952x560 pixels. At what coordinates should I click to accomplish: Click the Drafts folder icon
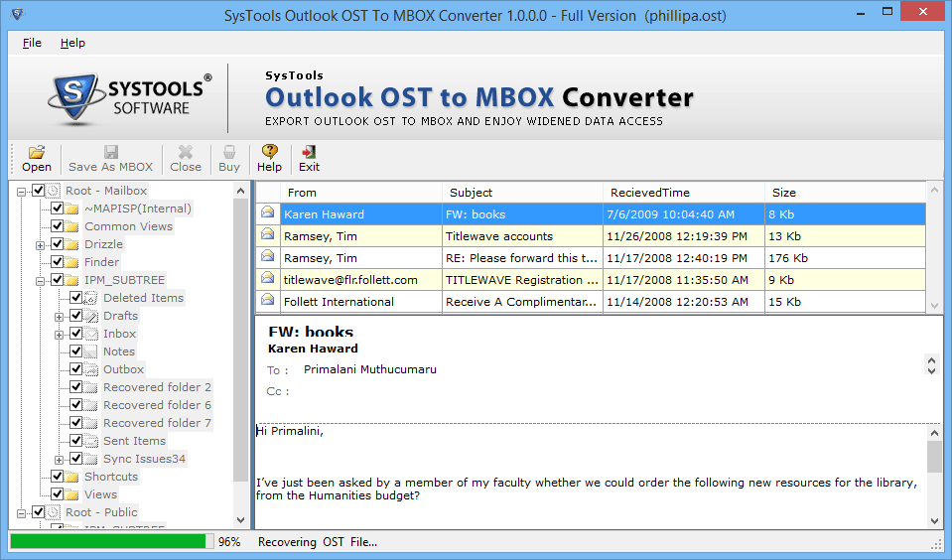90,316
